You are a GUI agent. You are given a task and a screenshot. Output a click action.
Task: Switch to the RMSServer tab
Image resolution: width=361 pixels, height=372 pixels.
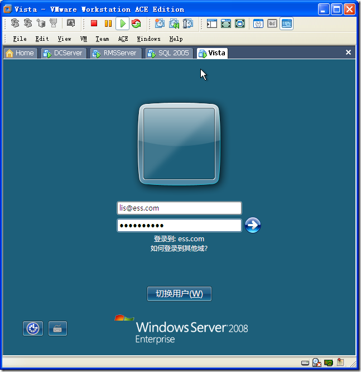coord(116,53)
